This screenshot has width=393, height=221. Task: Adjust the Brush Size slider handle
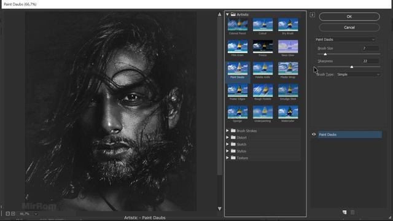click(325, 54)
